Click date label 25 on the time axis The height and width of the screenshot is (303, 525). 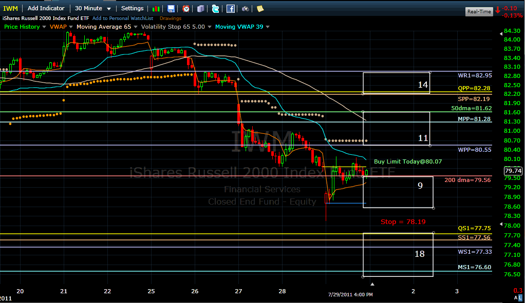(152, 291)
